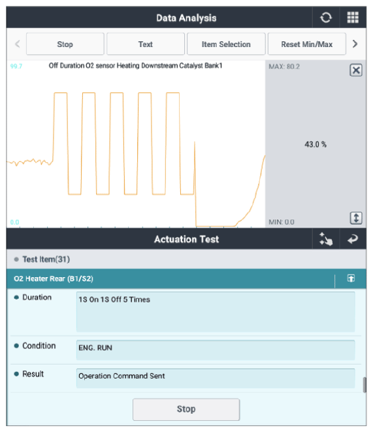The height and width of the screenshot is (432, 373).
Task: Show more toolbar buttons with right chevron
Action: 355,44
